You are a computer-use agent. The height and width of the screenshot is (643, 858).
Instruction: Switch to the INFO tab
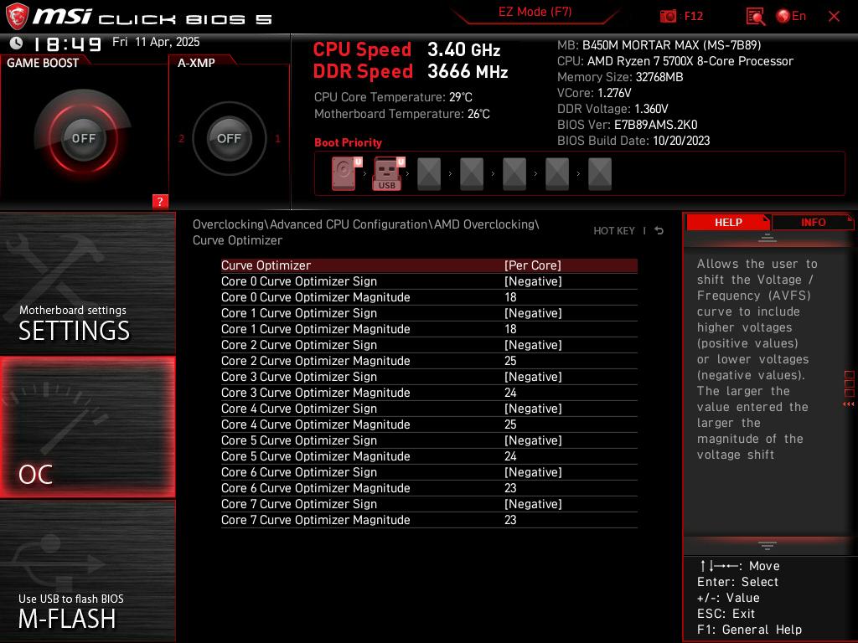point(813,223)
